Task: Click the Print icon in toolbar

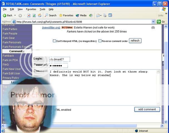Action: (x=105, y=16)
